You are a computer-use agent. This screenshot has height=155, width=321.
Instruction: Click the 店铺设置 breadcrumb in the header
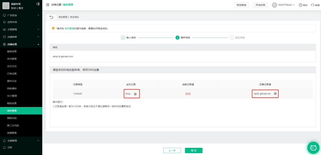[56, 5]
